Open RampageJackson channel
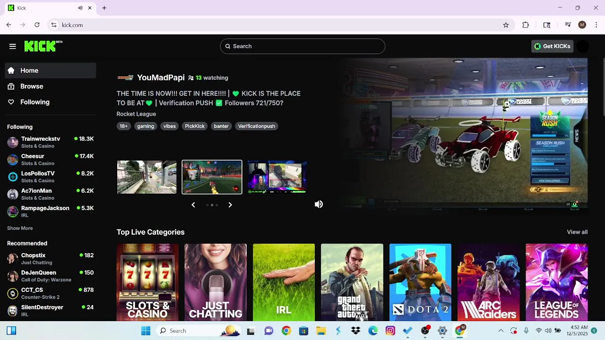 coord(51,211)
